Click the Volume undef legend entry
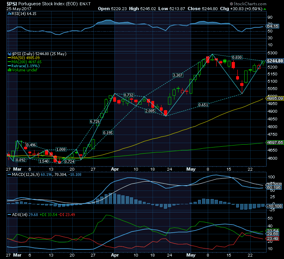 (24, 70)
